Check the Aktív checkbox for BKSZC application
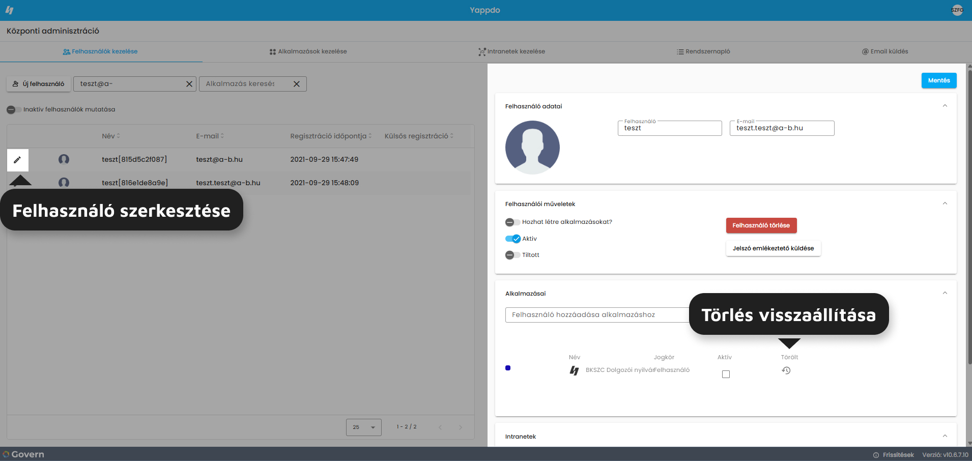The height and width of the screenshot is (461, 972). click(726, 374)
